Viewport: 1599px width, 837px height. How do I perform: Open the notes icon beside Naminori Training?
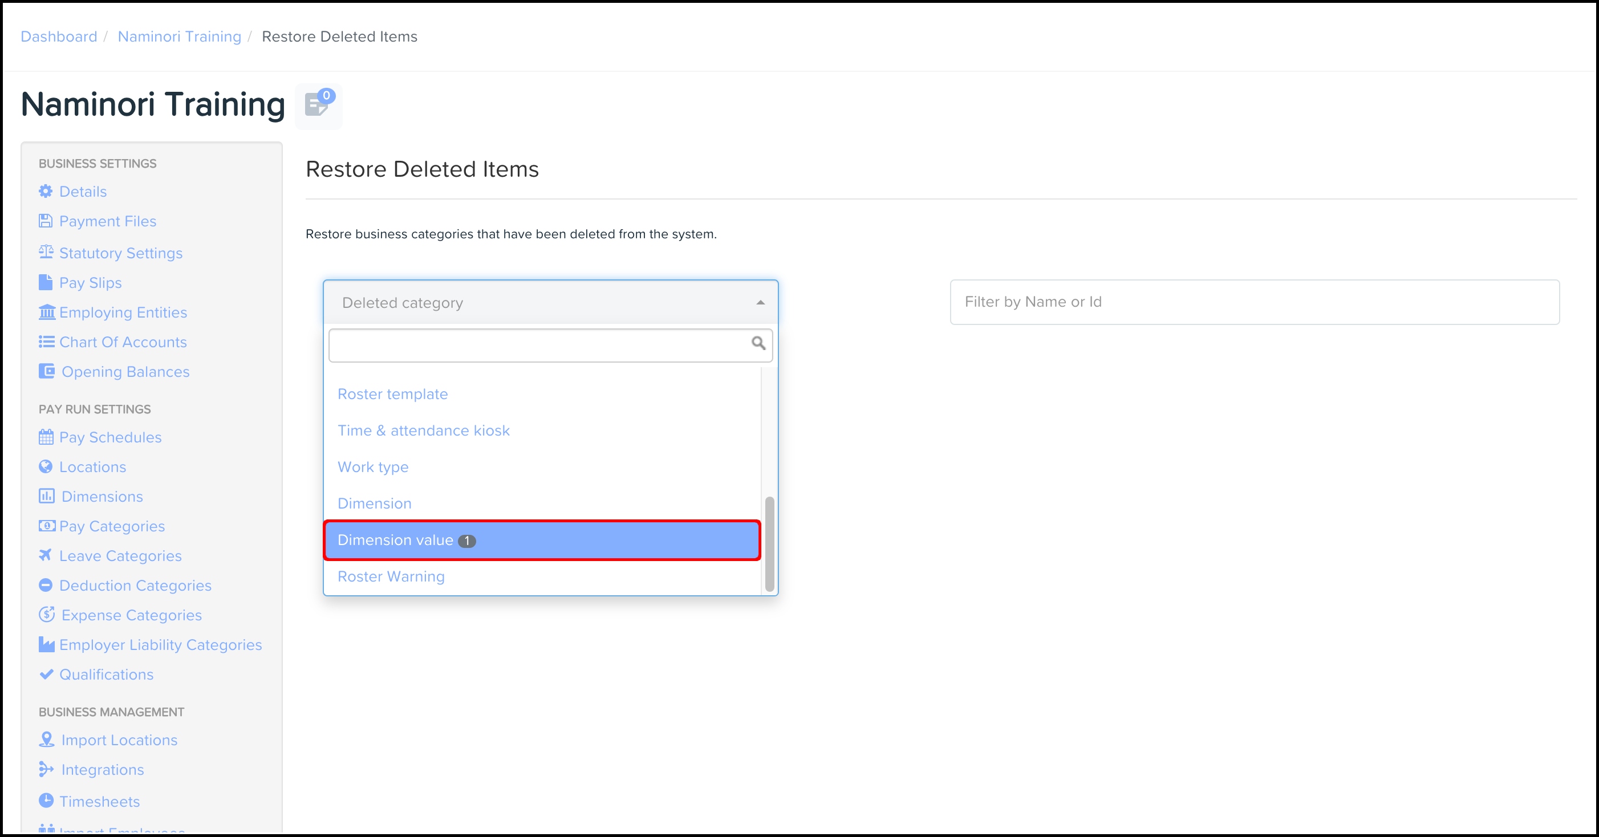coord(318,105)
